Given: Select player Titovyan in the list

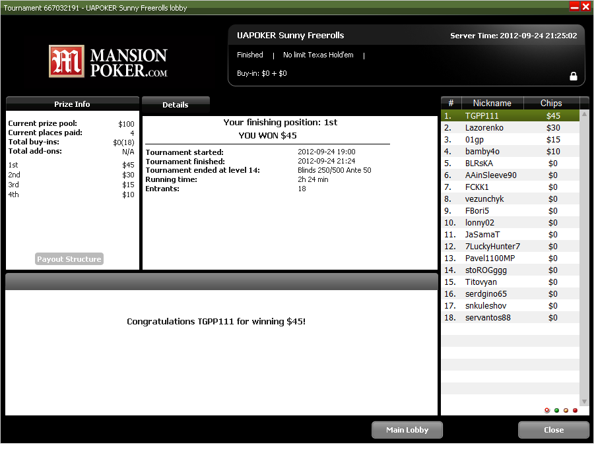Looking at the screenshot, I should 510,282.
